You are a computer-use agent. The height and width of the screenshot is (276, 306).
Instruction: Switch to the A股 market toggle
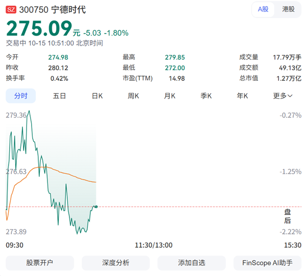click(263, 9)
